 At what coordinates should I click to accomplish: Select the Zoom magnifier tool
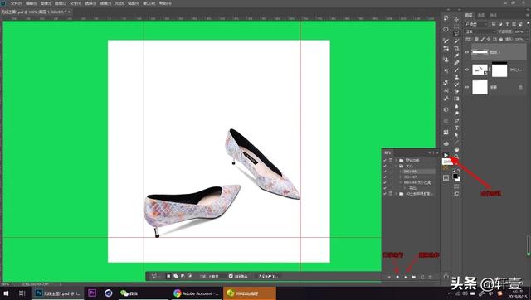pyautogui.click(x=456, y=157)
